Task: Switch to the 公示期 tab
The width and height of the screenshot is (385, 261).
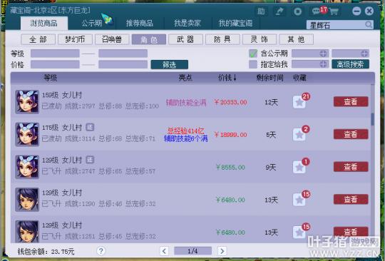Action: tap(92, 24)
